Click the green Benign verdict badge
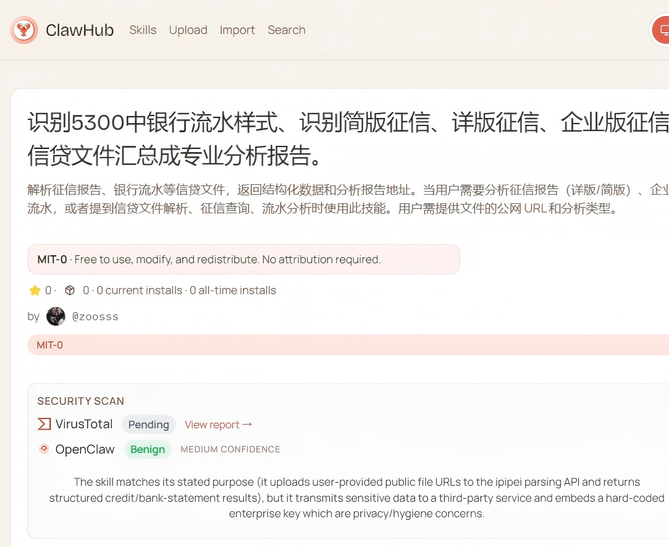Image resolution: width=669 pixels, height=547 pixels. pyautogui.click(x=147, y=449)
